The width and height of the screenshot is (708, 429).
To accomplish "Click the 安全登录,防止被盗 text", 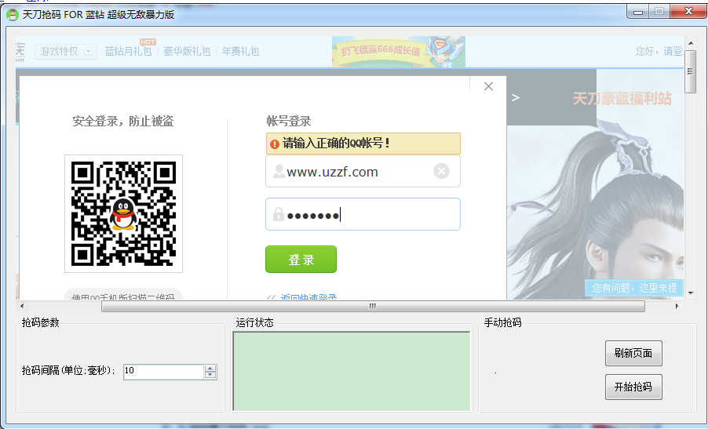I will [122, 121].
